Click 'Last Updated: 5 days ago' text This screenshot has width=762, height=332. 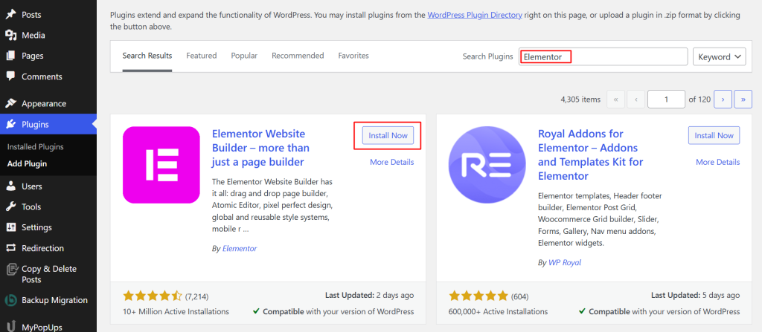(695, 295)
